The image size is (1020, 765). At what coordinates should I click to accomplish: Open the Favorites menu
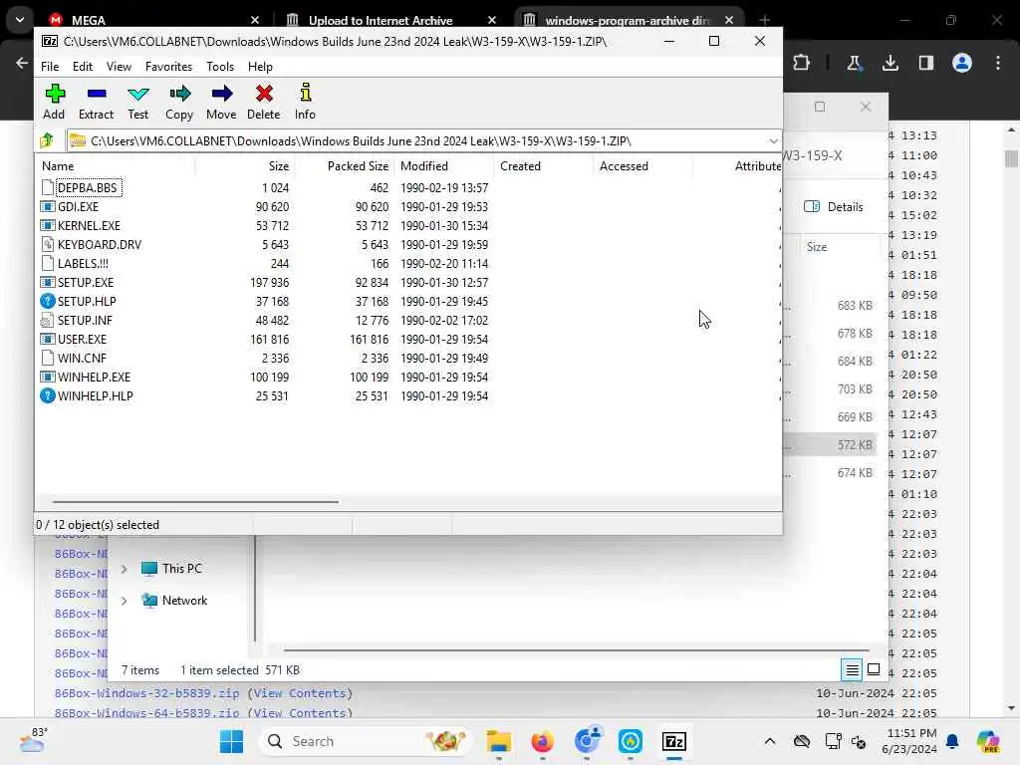[168, 67]
